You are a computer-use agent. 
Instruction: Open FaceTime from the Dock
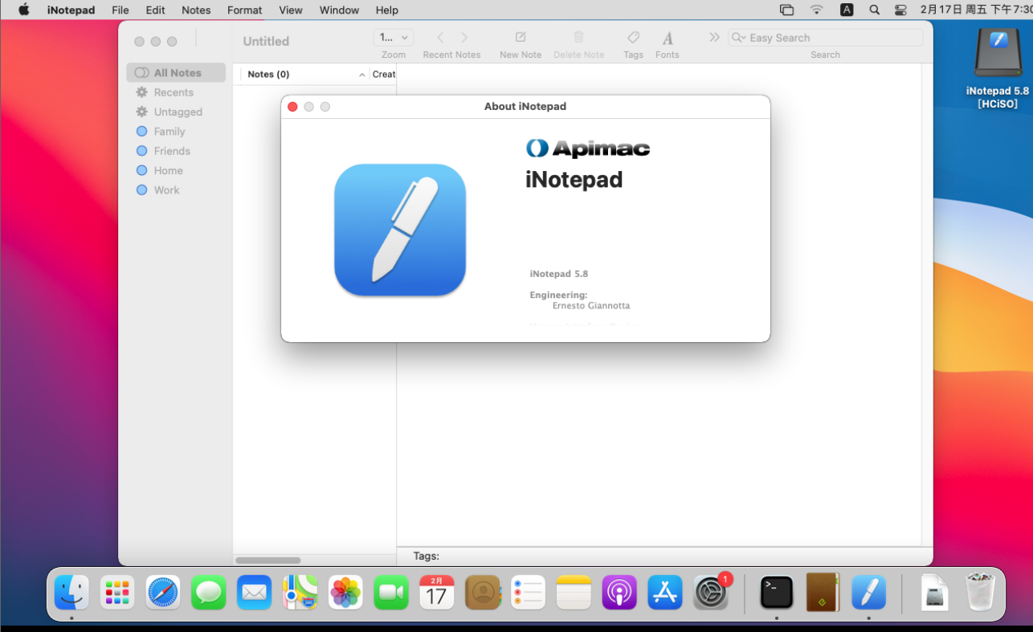click(x=391, y=593)
